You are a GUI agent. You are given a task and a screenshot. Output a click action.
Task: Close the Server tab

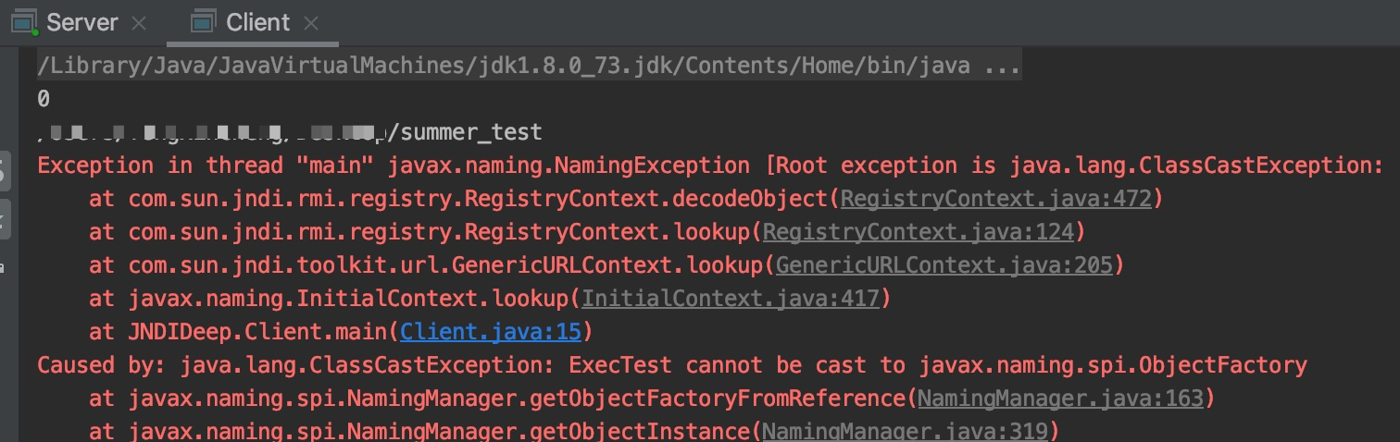pos(139,23)
